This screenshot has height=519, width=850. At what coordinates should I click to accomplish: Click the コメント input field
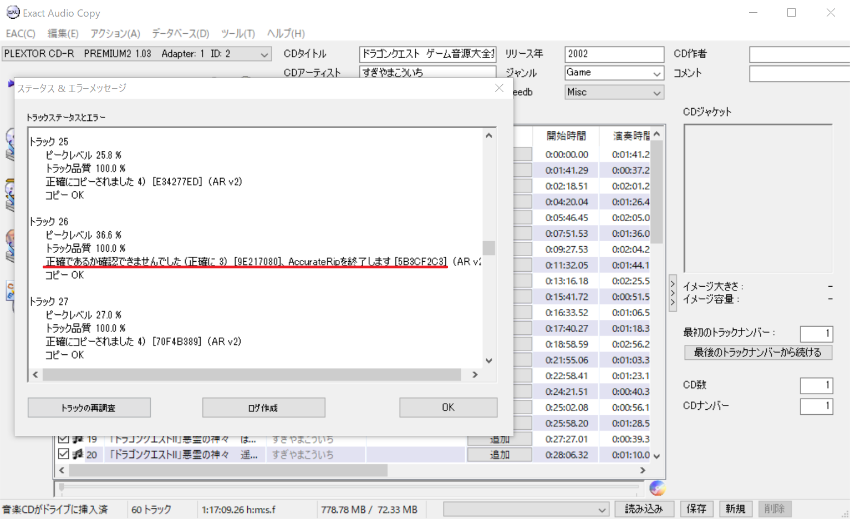800,73
